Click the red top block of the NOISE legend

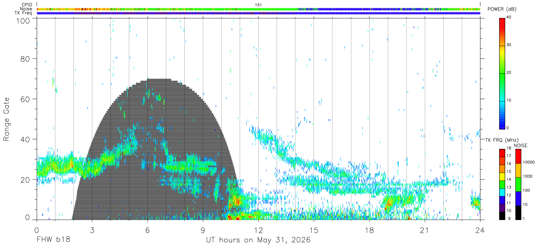[x=518, y=156]
